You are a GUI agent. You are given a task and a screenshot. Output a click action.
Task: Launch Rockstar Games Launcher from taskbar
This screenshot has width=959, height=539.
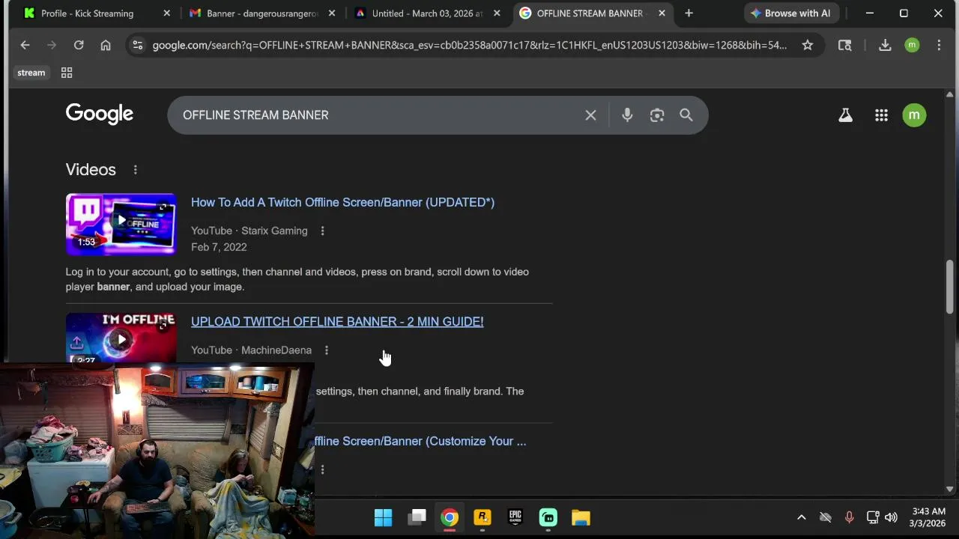[482, 517]
